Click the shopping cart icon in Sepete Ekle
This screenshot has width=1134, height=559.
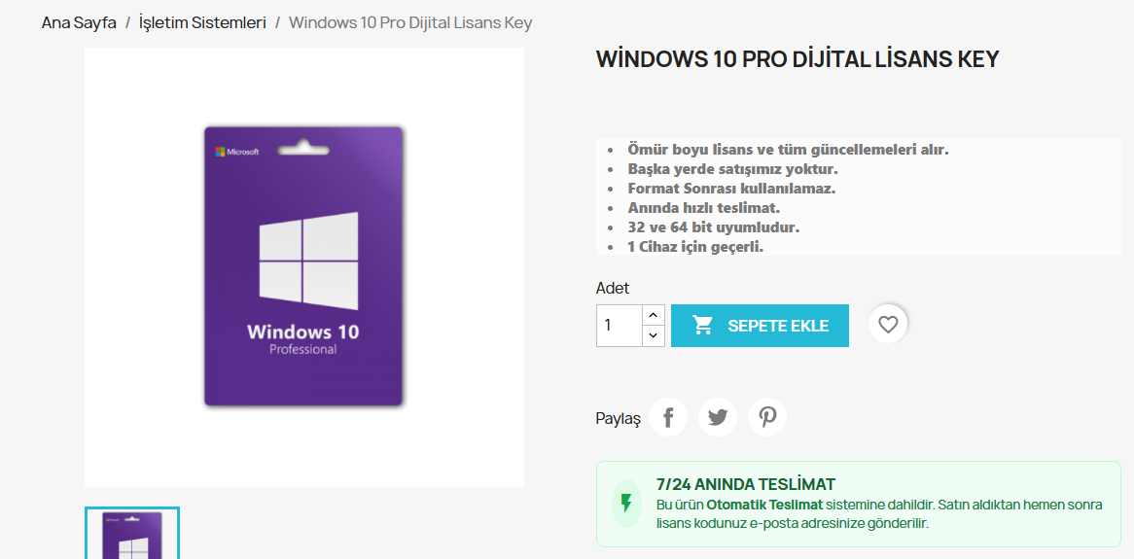703,326
